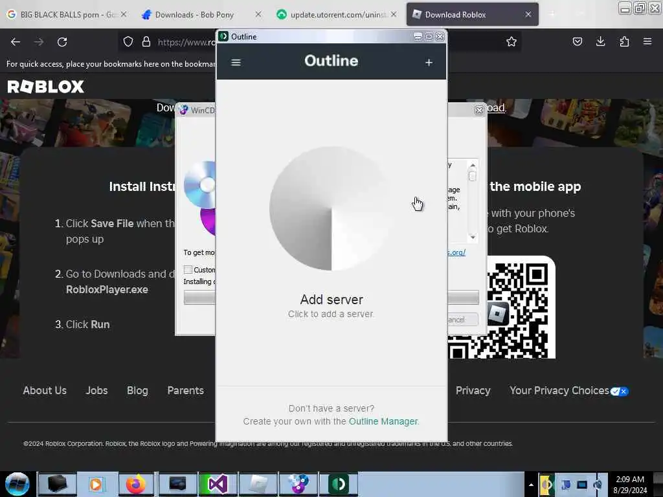Click the tray volume icon
Image resolution: width=663 pixels, height=497 pixels.
tap(598, 485)
